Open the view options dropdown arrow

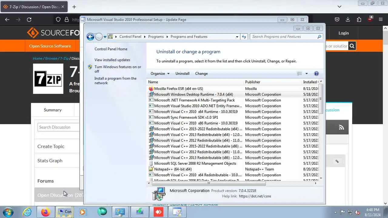[306, 74]
